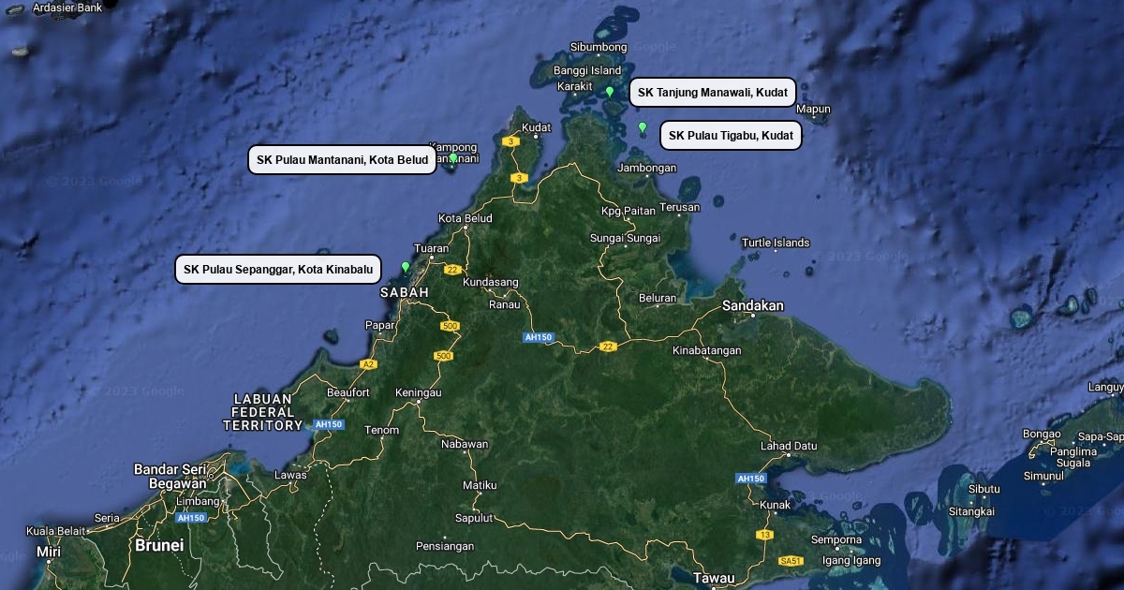1124x590 pixels.
Task: Select the Turtle Islands label
Action: pyautogui.click(x=777, y=241)
